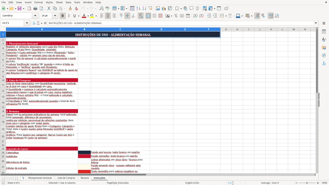This screenshot has height=185, width=329.
Task: Toggle Italic formatting
Action: (69, 16)
